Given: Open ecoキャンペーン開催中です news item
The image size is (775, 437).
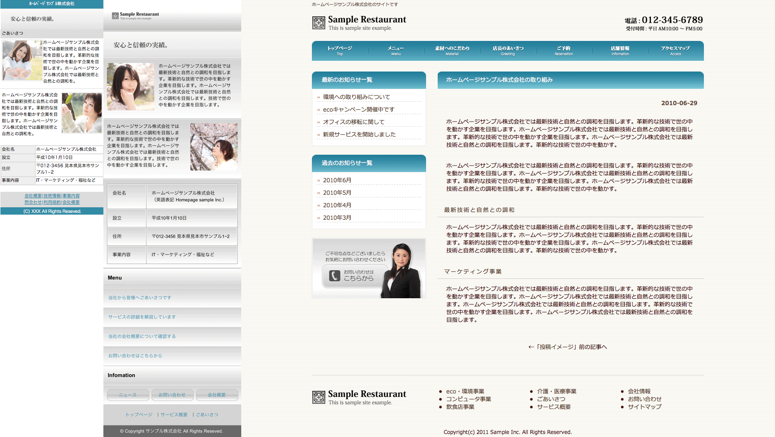Looking at the screenshot, I should [358, 109].
